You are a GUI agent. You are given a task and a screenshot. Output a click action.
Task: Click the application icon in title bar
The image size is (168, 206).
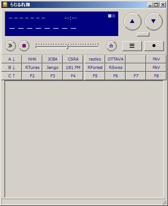[5, 5]
